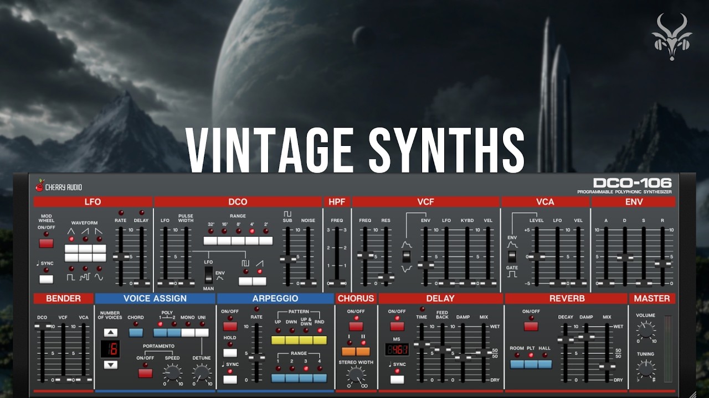Select the Room reverb type

point(517,364)
